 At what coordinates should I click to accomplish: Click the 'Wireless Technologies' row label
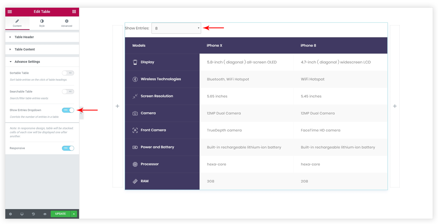pyautogui.click(x=161, y=79)
